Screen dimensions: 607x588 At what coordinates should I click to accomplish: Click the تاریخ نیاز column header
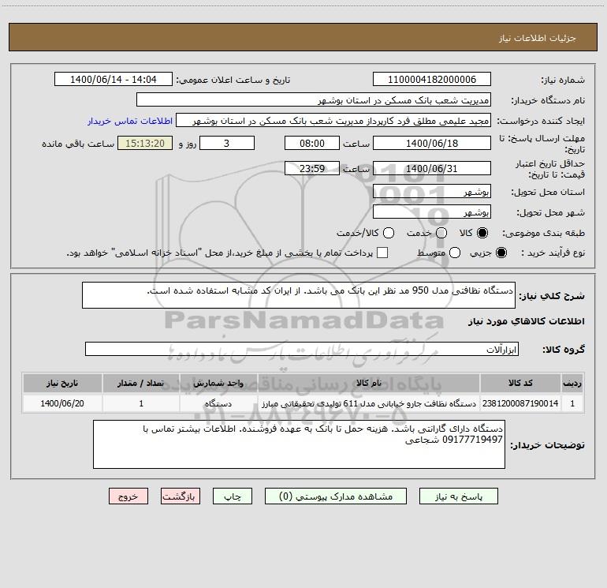click(x=62, y=383)
